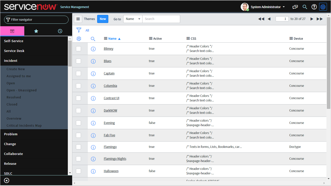This screenshot has height=186, width=331.
Task: Check the Columbia row checkbox
Action: (78, 86)
